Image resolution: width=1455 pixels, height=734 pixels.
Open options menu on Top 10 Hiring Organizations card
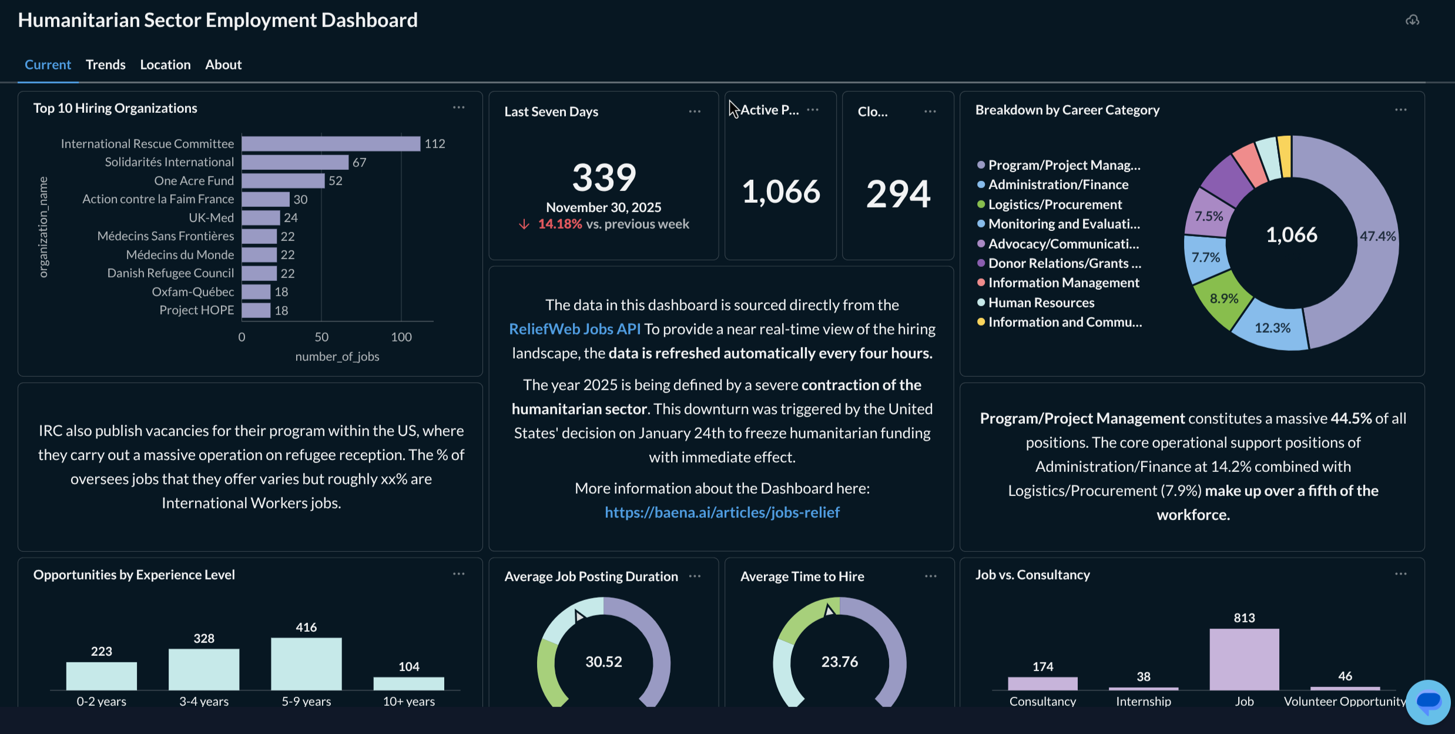point(459,107)
